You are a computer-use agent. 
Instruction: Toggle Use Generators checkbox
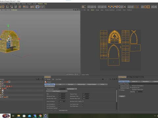pyautogui.click(x=59, y=106)
